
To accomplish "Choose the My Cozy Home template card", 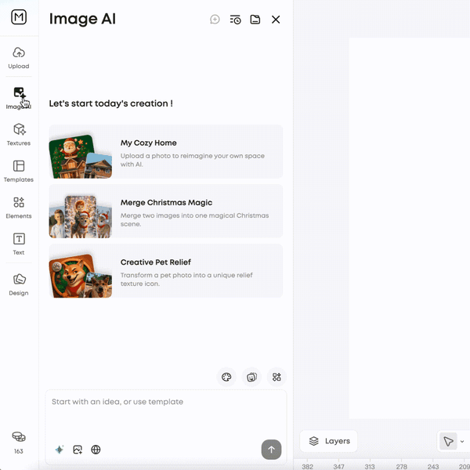I will click(x=166, y=152).
